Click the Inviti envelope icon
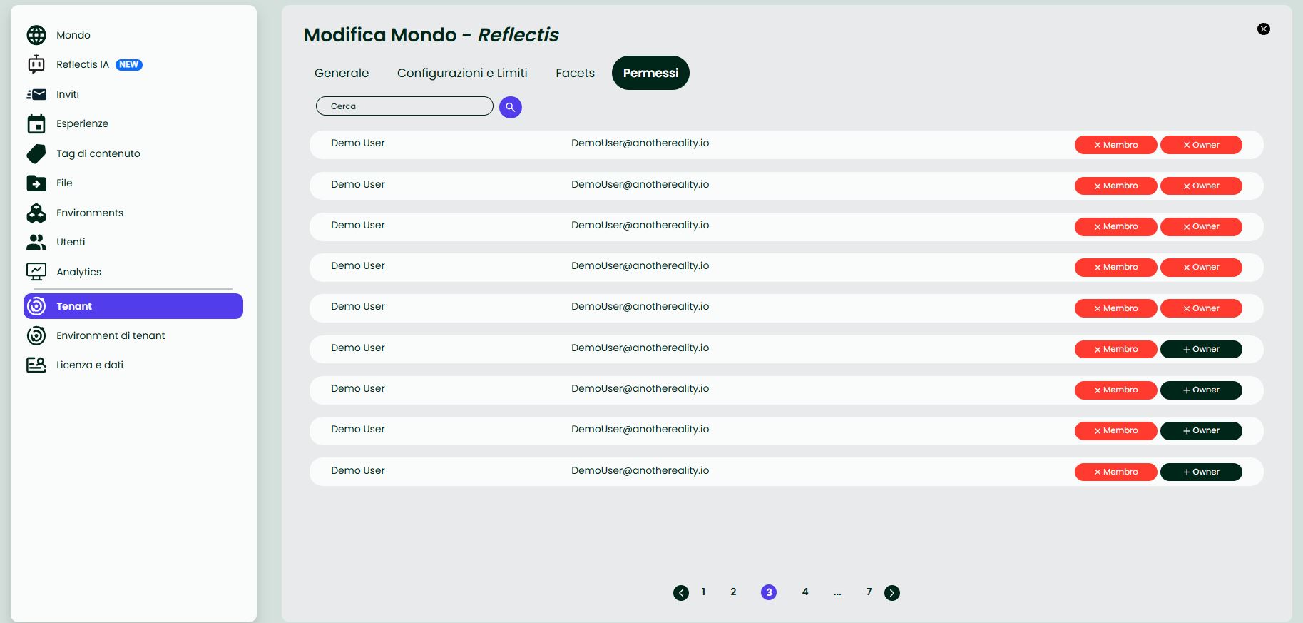The height and width of the screenshot is (623, 1303). pos(36,94)
